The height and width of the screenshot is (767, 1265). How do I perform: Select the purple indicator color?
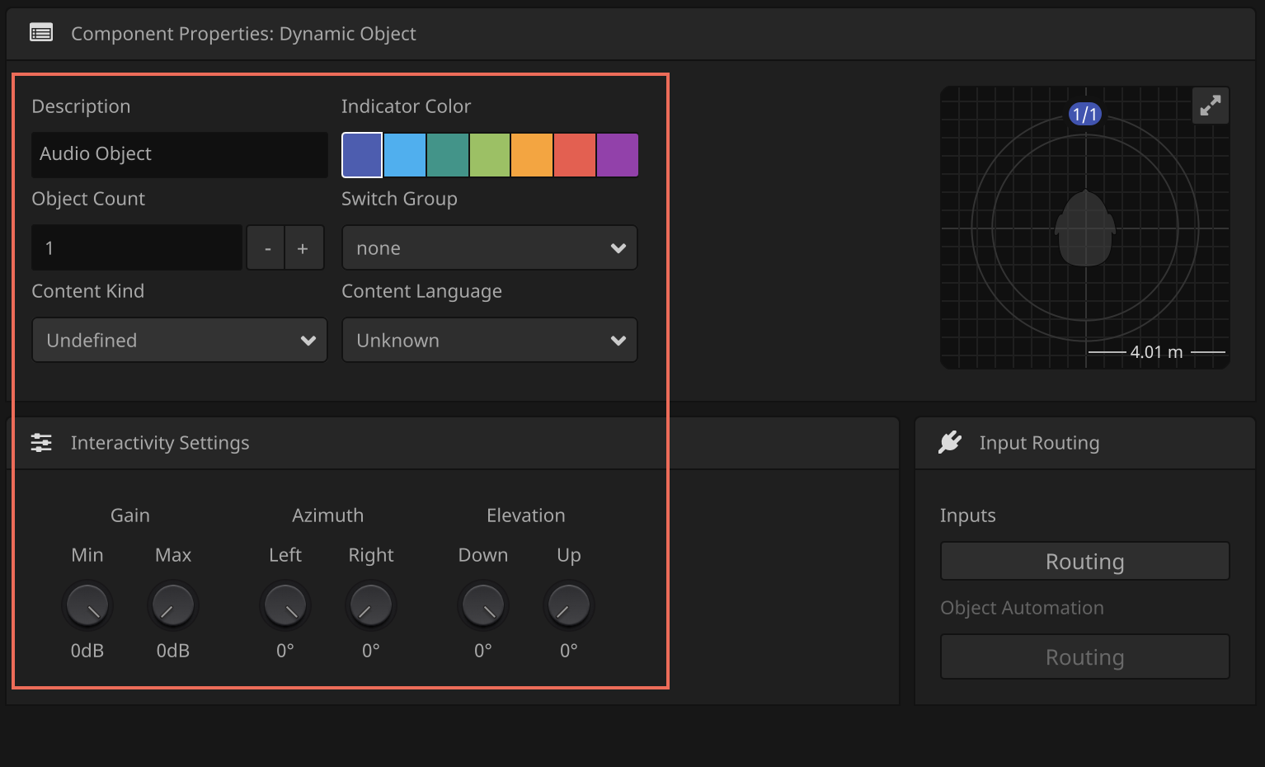[x=618, y=155]
